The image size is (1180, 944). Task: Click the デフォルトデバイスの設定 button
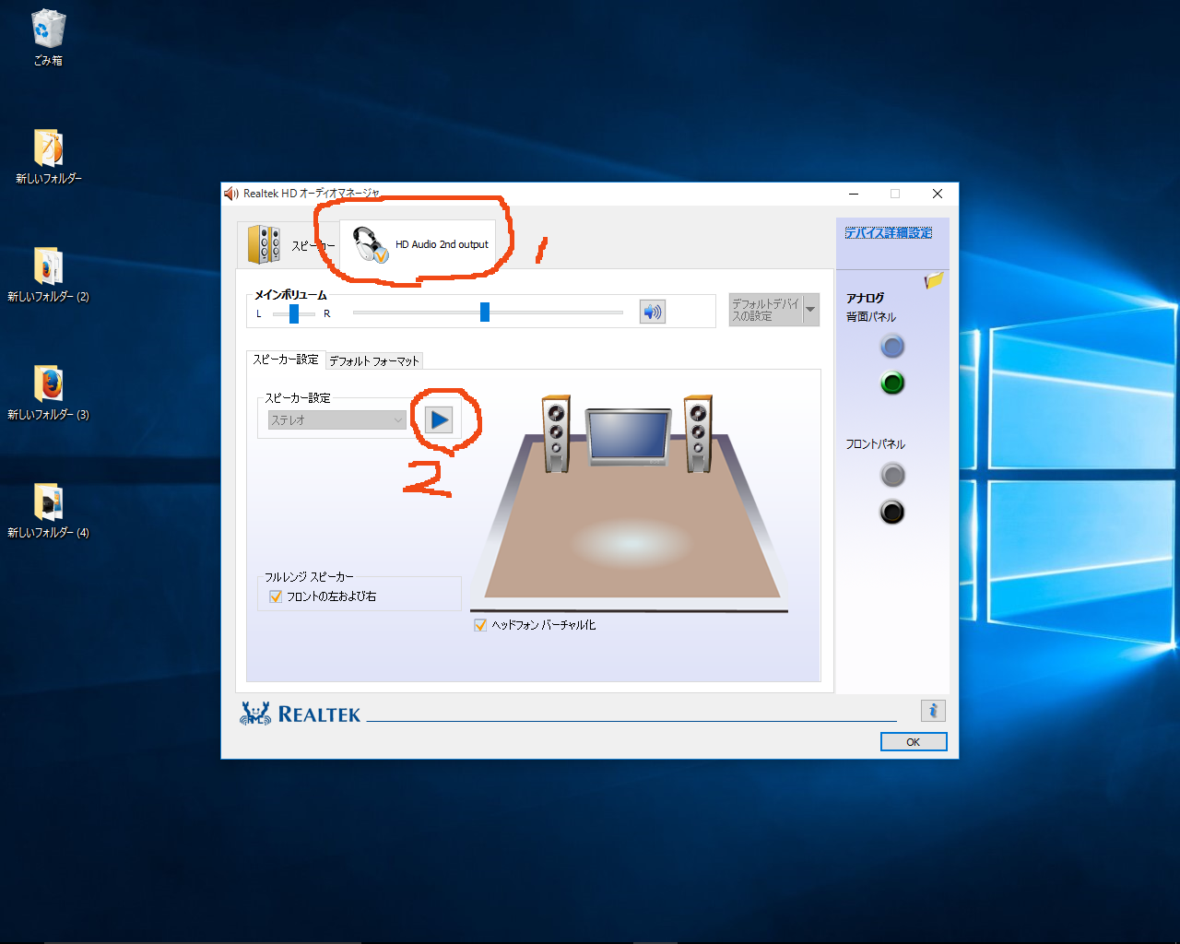click(x=765, y=310)
